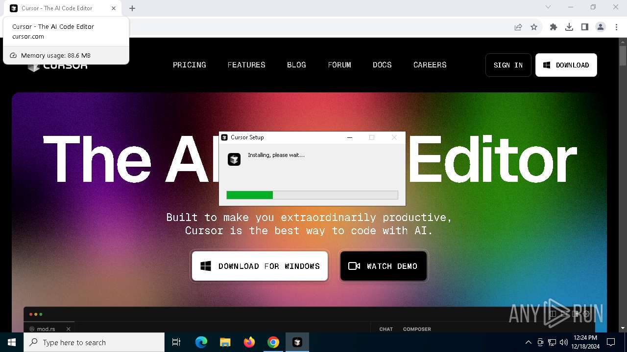Viewport: 627px width, 352px height.
Task: Click DOWNLOAD FOR WINDOWS button
Action: coord(260,266)
